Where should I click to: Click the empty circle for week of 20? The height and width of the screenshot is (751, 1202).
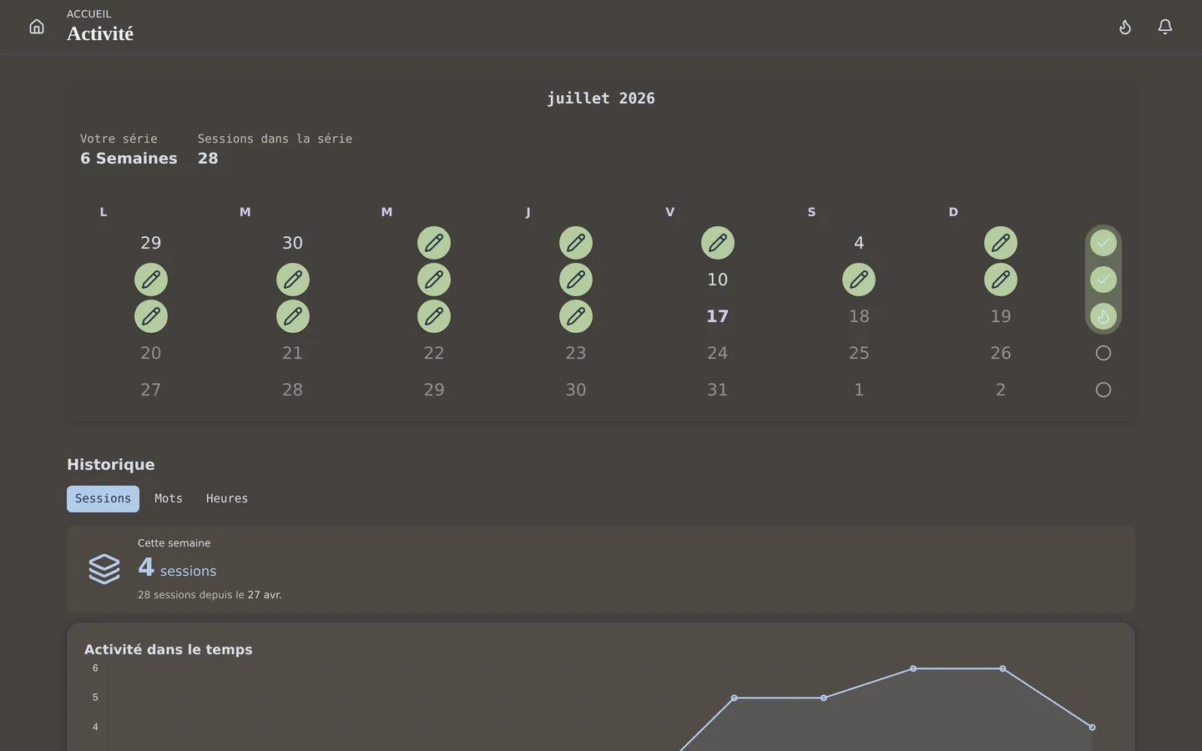tap(1104, 353)
